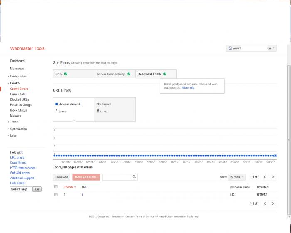Switch to the DNS tab
Viewport: 291px width, 233px height.
point(74,74)
